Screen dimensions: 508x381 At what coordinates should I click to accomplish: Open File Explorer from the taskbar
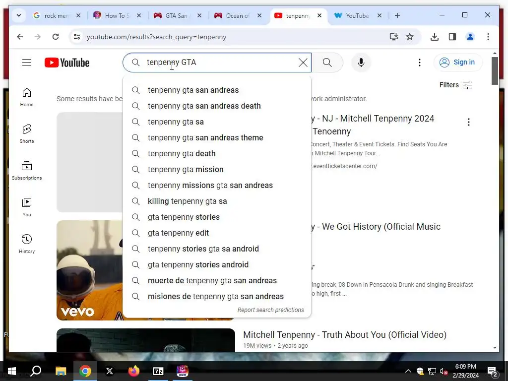61,371
